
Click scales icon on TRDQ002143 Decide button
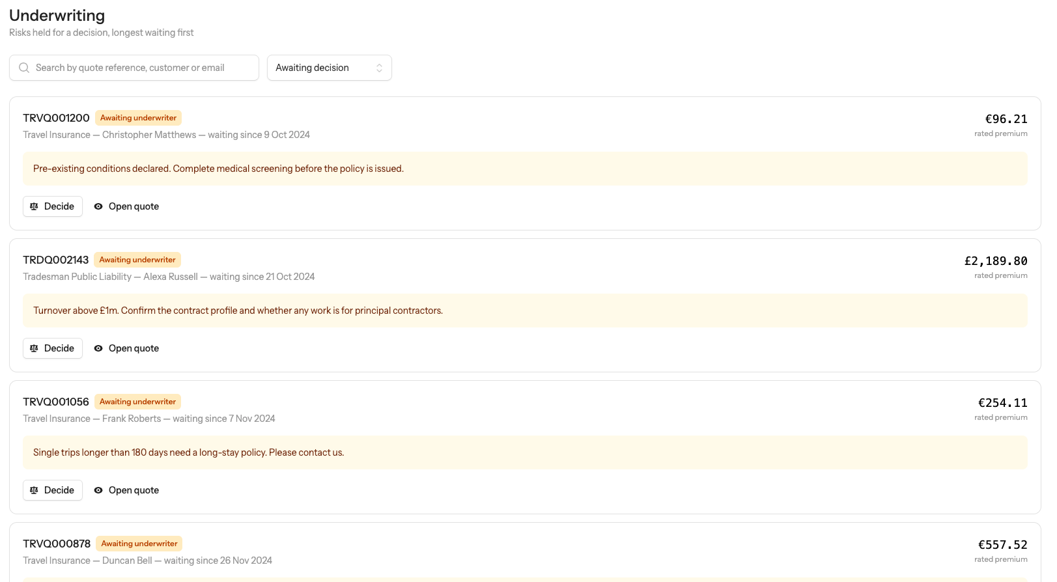pyautogui.click(x=34, y=348)
